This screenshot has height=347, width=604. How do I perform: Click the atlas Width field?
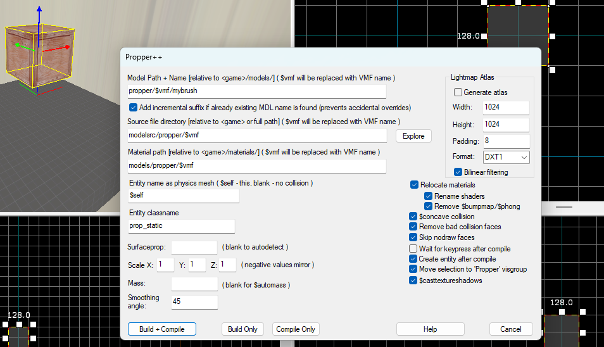(506, 108)
